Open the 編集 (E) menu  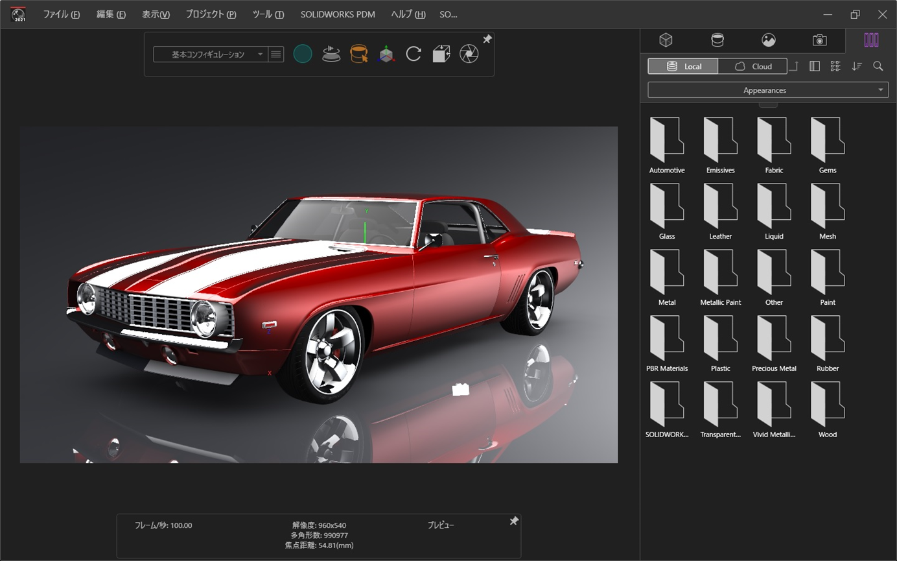111,14
